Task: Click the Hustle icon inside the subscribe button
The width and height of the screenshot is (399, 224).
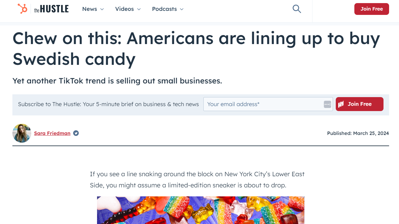Action: coord(341,104)
